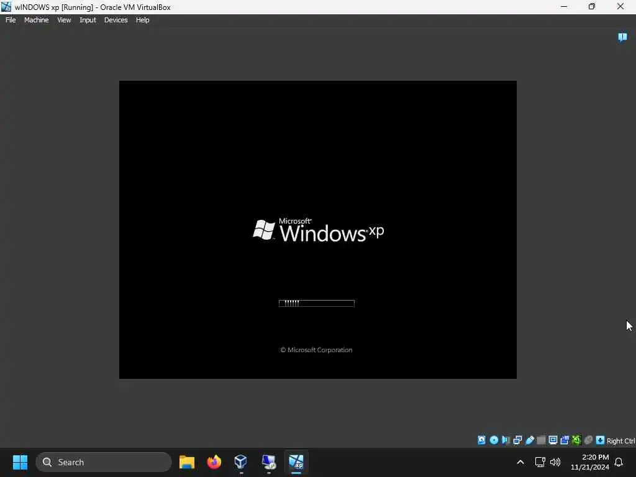The image size is (636, 477).
Task: Open the Devices menu
Action: point(116,20)
